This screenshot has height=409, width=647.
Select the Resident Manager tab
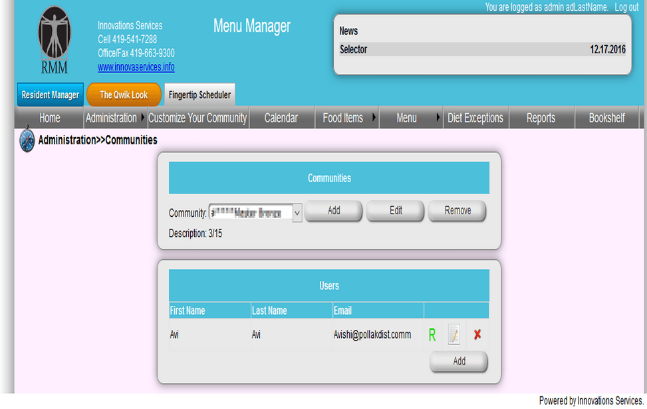[x=50, y=94]
